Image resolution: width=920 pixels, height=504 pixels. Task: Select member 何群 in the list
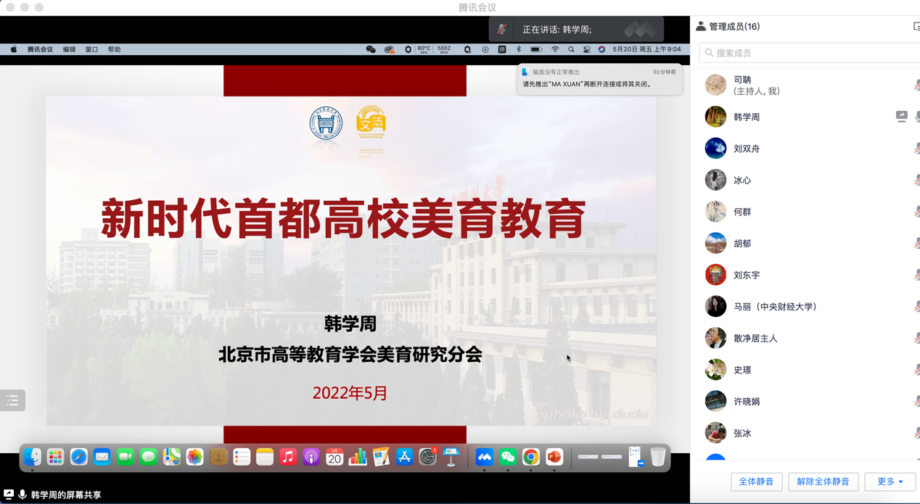[x=805, y=212]
